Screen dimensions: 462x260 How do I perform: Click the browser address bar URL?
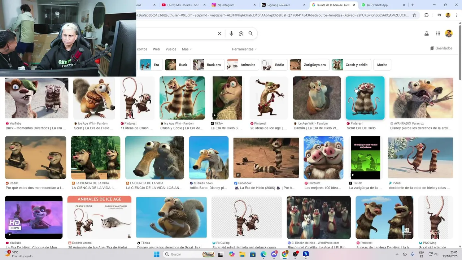(273, 15)
